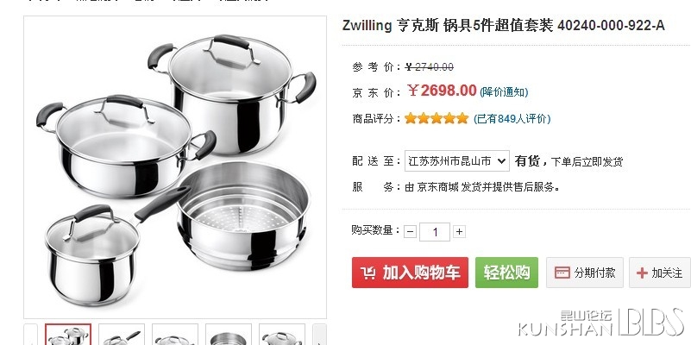The width and height of the screenshot is (691, 345).
Task: Select the first cookware set thumbnail
Action: point(68,335)
